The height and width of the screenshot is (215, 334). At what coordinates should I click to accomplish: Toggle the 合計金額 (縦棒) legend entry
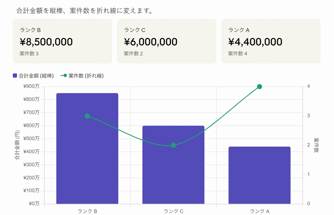(33, 76)
